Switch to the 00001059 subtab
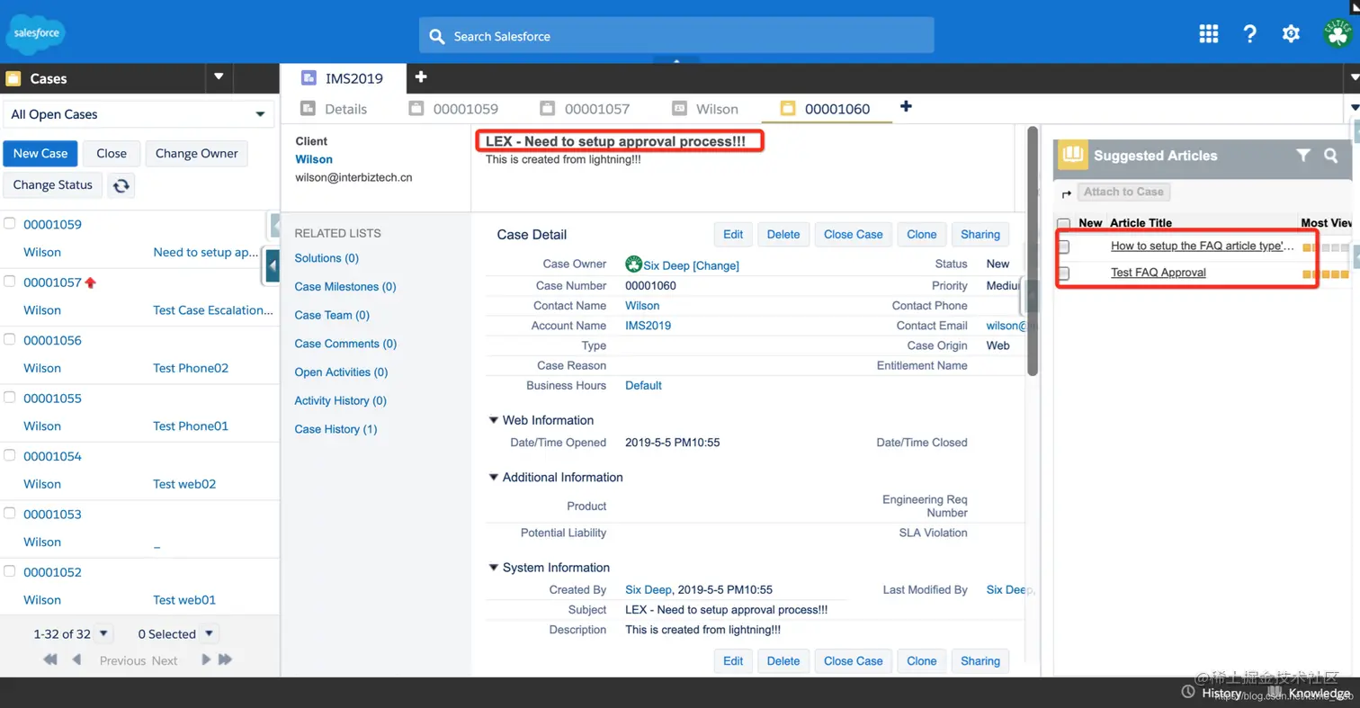This screenshot has width=1360, height=708. coord(454,109)
